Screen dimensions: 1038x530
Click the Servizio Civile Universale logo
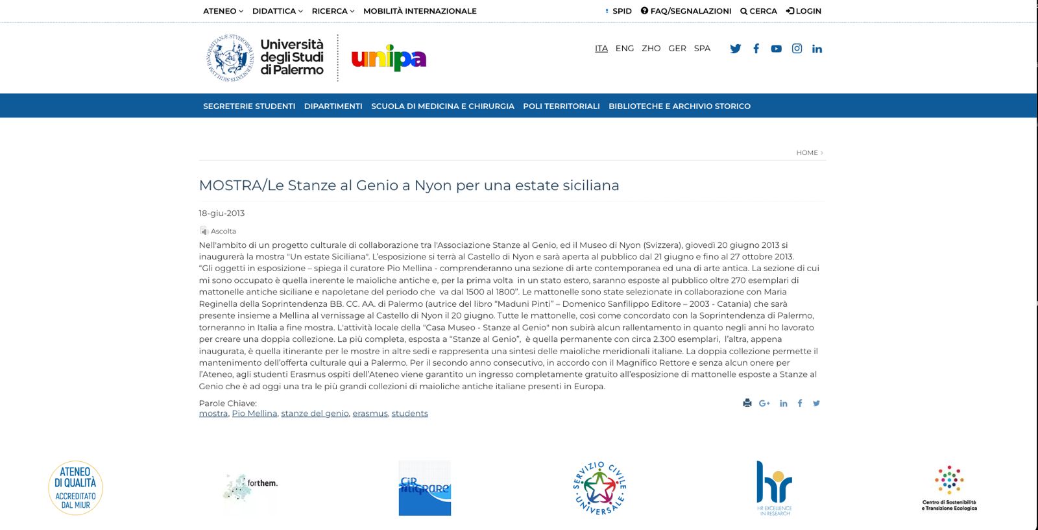[x=599, y=488]
